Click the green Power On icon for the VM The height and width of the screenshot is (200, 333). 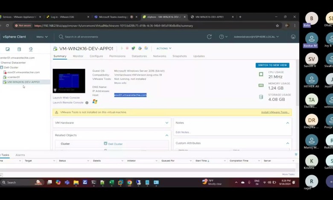pos(122,48)
